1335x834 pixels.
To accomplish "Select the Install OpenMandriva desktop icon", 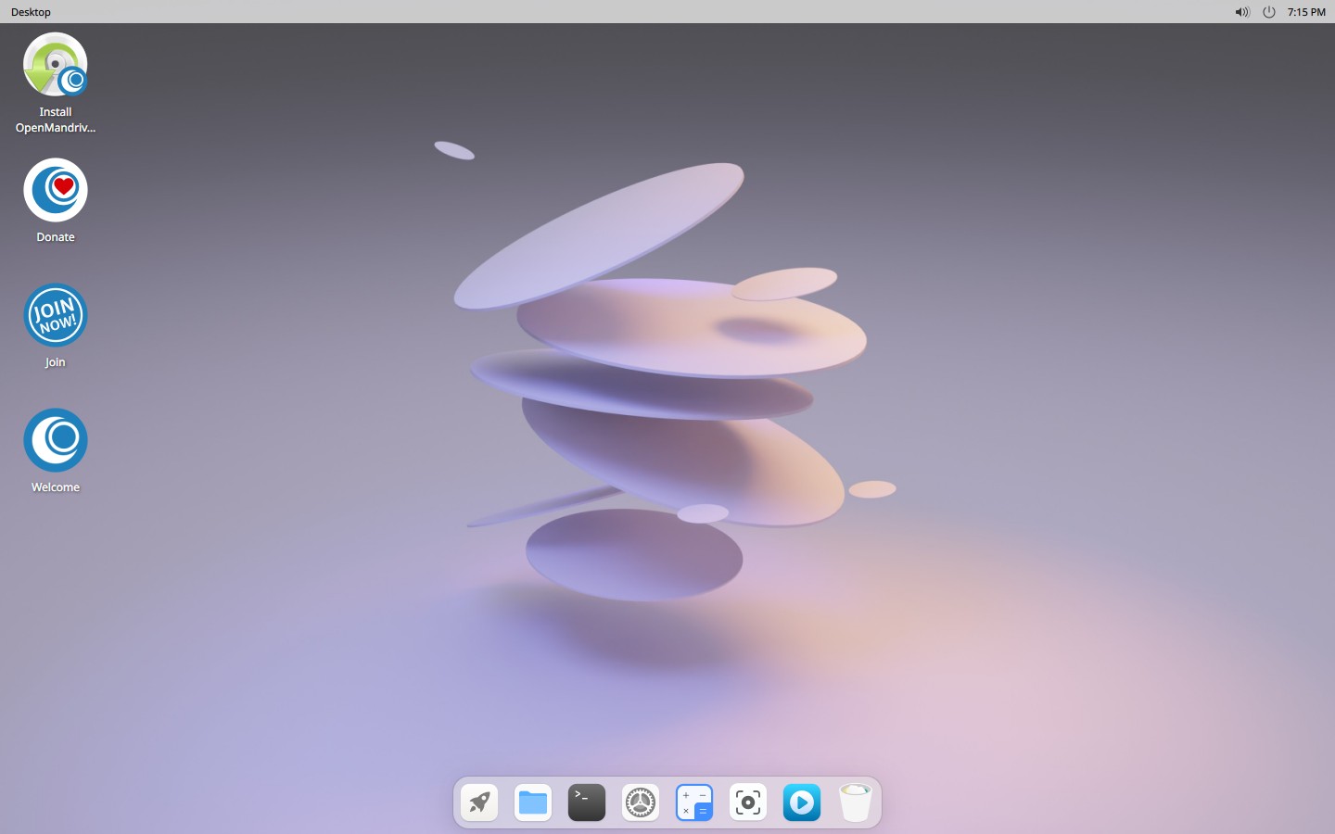I will (56, 65).
